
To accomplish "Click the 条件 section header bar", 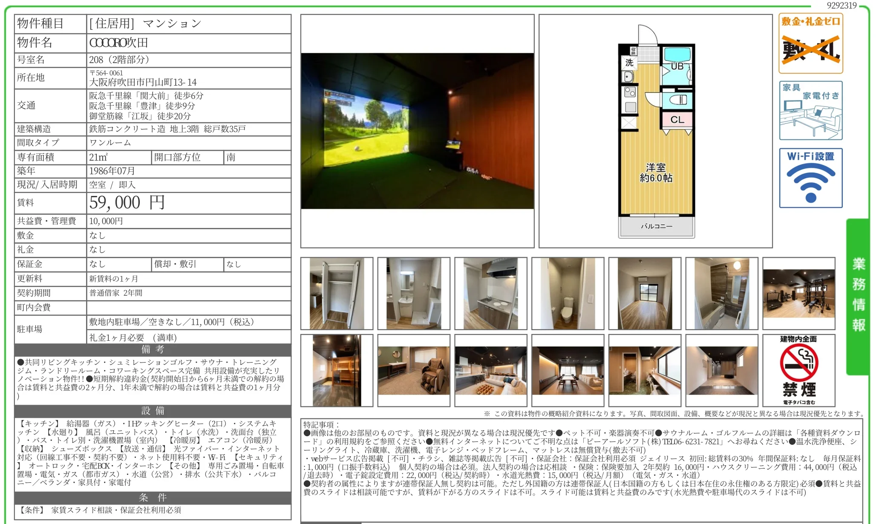I will pos(151,498).
